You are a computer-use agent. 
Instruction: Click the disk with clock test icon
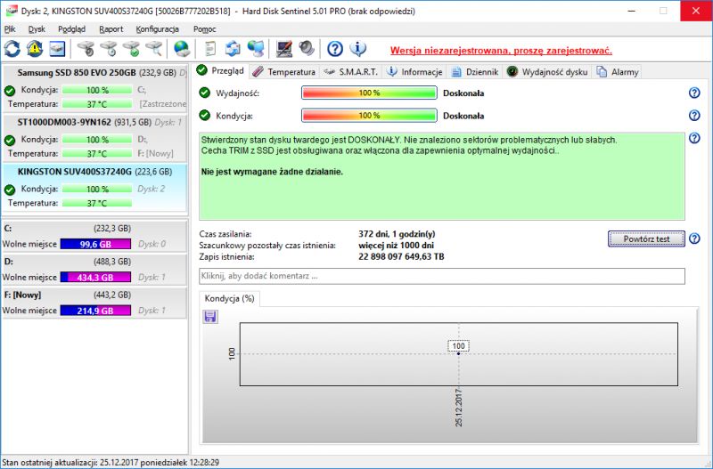[108, 49]
